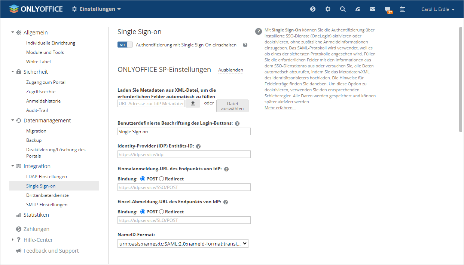Image resolution: width=464 pixels, height=265 pixels.
Task: Expand the Hilfe-Center section arrow
Action: 12,240
